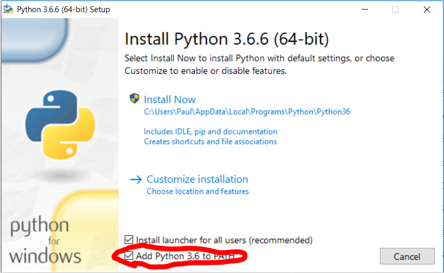Viewport: 444px width, 273px height.
Task: Click 'Creates shortcuts and file associations' text
Action: pos(211,141)
